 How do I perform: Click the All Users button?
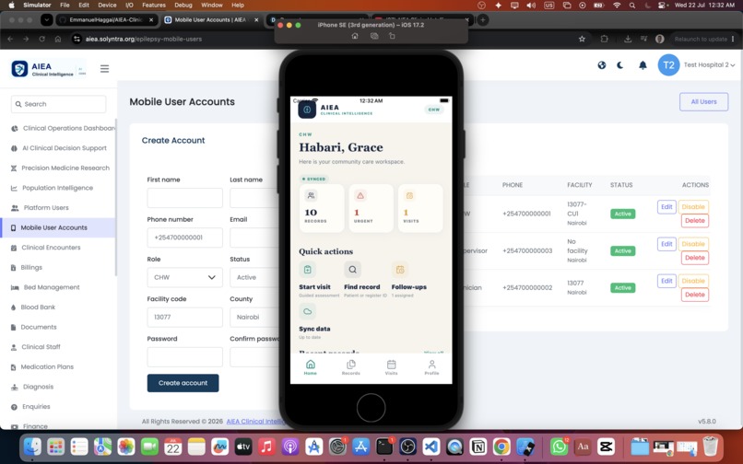703,102
